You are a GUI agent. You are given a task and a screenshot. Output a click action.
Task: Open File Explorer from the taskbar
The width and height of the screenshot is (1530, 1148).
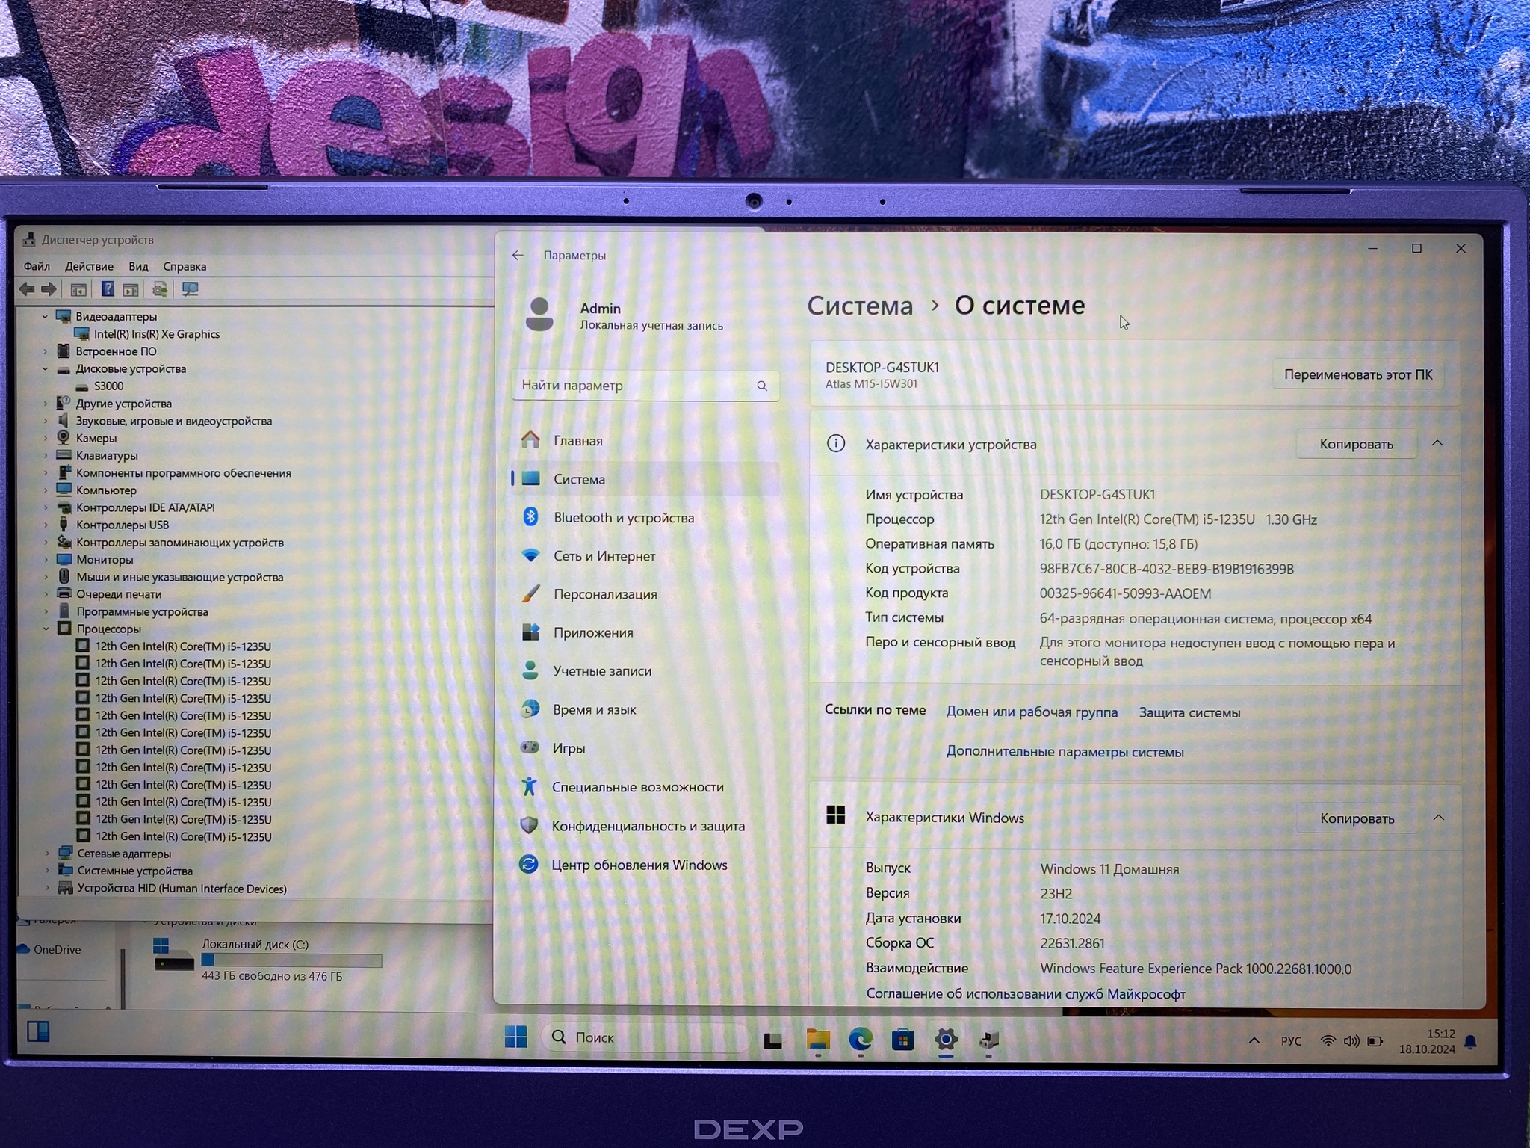818,1039
